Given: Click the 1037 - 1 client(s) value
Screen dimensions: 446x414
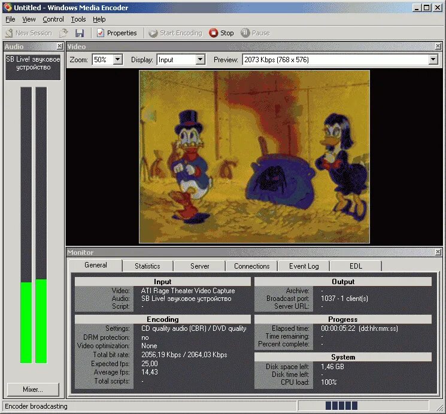Looking at the screenshot, I should 344,299.
